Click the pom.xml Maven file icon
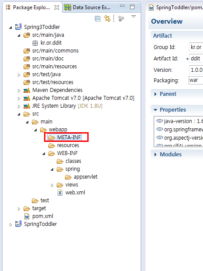Screen dimensions: 203x271 [27, 216]
